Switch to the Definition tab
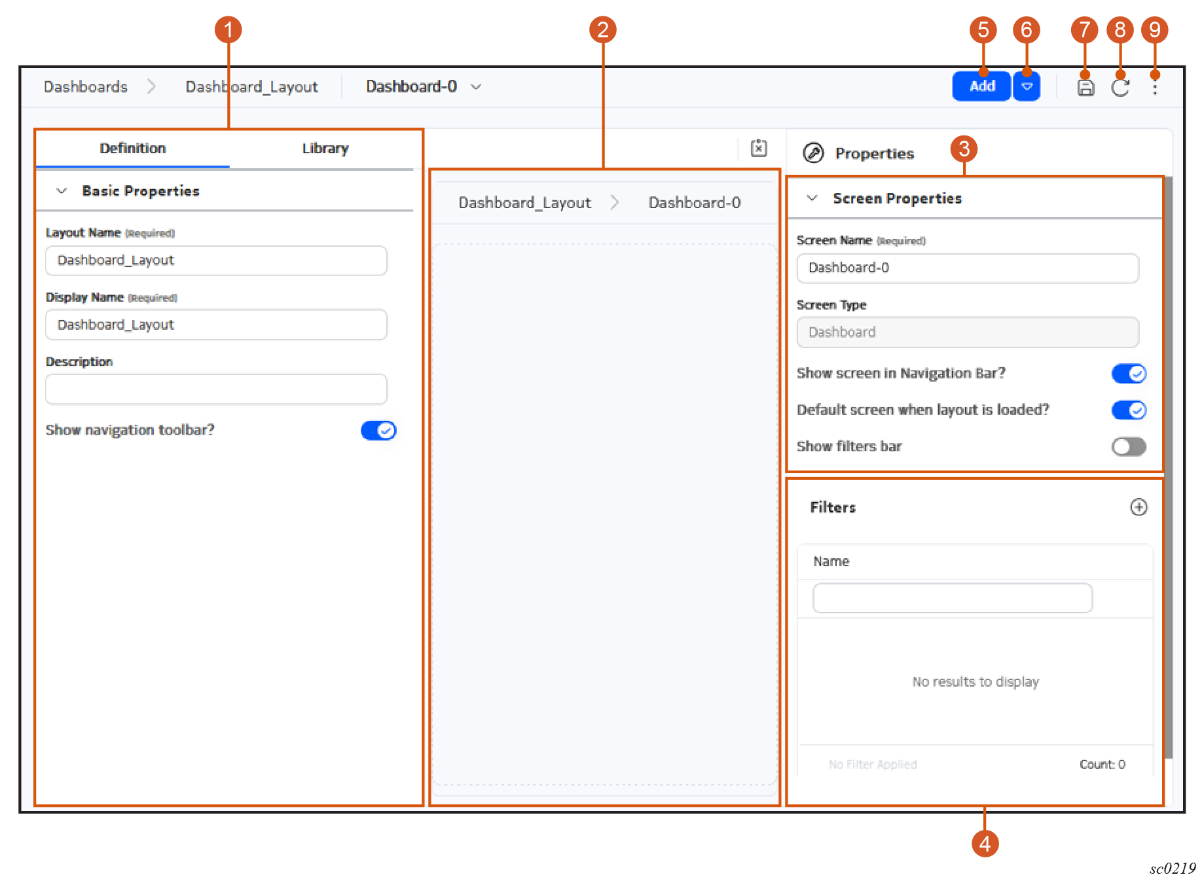1204x879 pixels. pyautogui.click(x=133, y=149)
